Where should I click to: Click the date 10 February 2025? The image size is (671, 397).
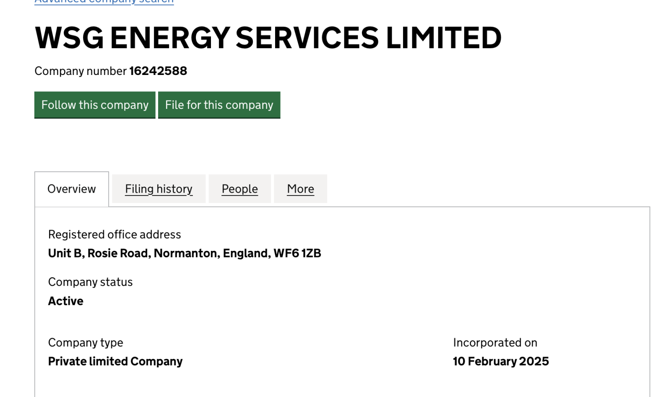(x=501, y=361)
